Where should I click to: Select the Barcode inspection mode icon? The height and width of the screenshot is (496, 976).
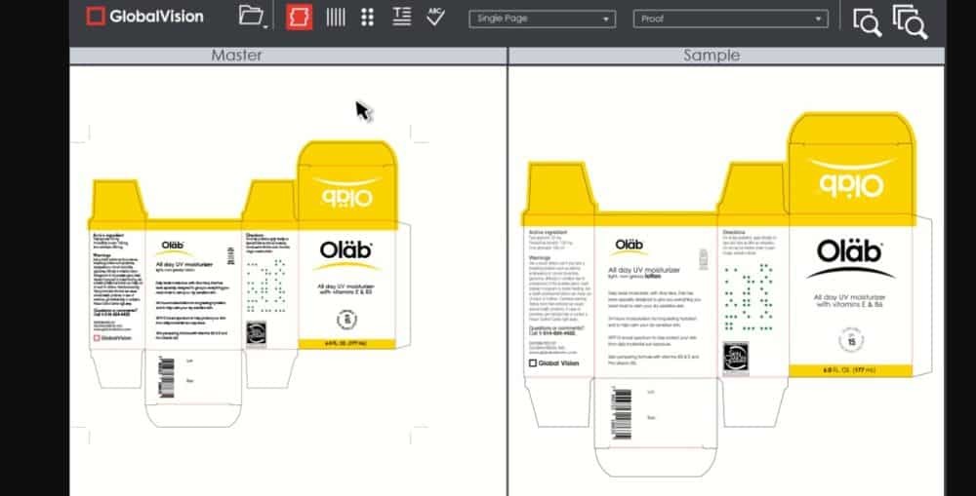pos(335,17)
